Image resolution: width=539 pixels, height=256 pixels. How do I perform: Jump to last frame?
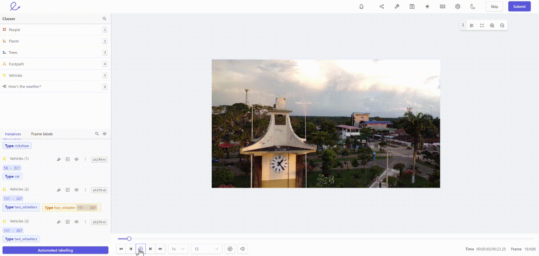coord(160,249)
